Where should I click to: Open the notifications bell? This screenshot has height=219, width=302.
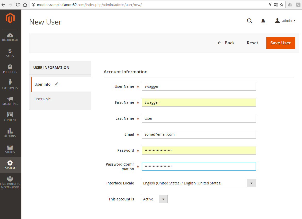coord(263,21)
